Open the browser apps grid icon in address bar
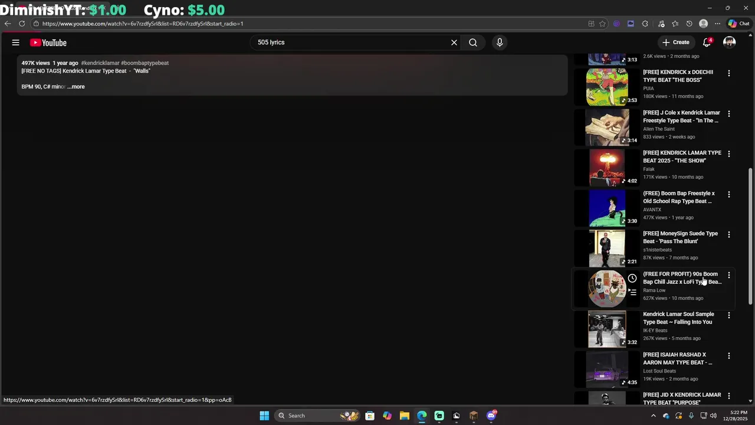Viewport: 755px width, 425px height. (591, 24)
